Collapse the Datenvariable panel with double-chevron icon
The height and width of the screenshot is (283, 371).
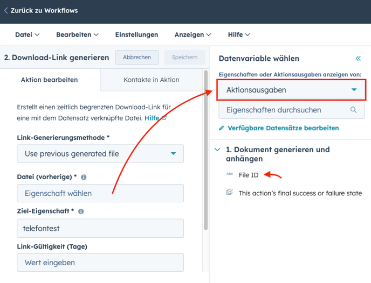click(x=358, y=58)
